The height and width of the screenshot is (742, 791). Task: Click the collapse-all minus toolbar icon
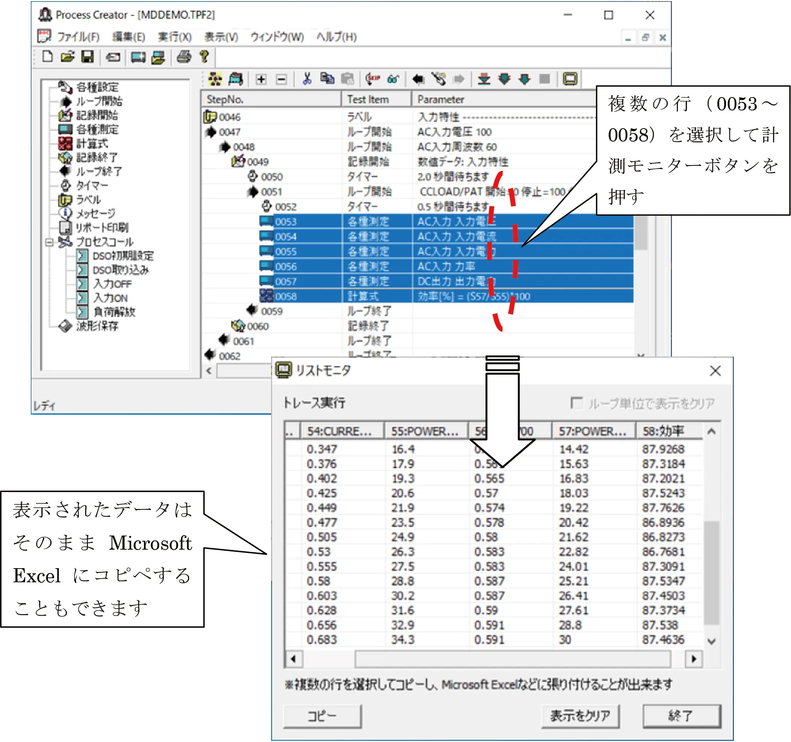pos(281,79)
